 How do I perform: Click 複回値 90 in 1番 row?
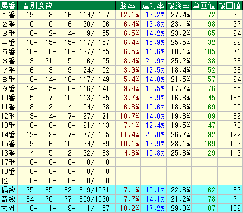click(x=237, y=15)
